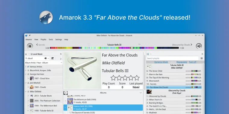Viewport: 229px width, 114px height.
Task: Click the 1999 - The Millennium Bell cover icon
Action: [32, 106]
